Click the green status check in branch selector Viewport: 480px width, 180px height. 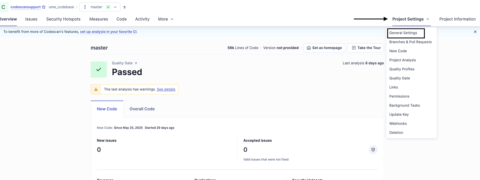[108, 7]
